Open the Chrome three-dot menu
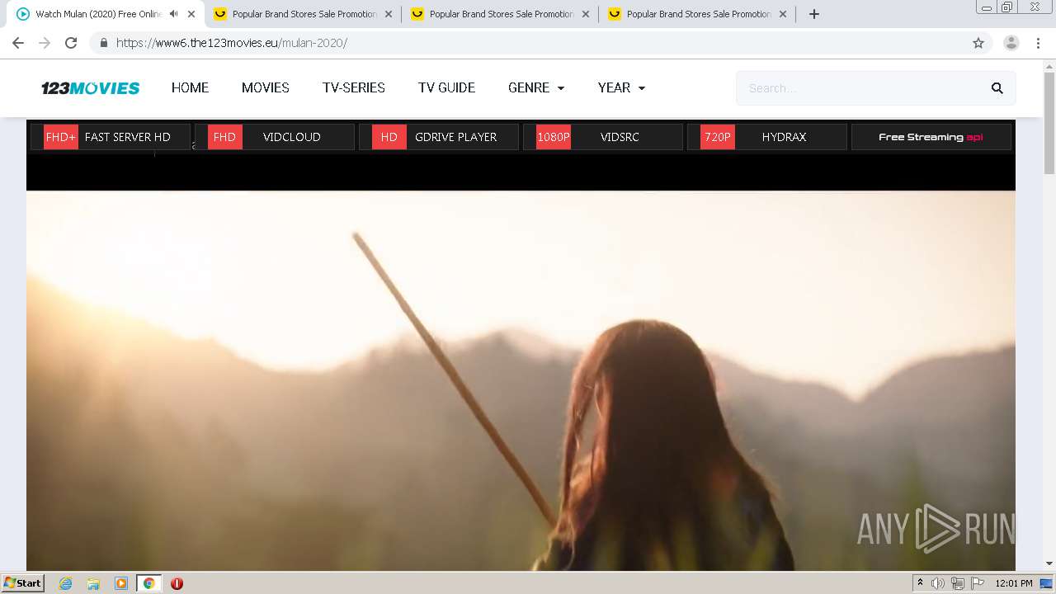 point(1039,43)
